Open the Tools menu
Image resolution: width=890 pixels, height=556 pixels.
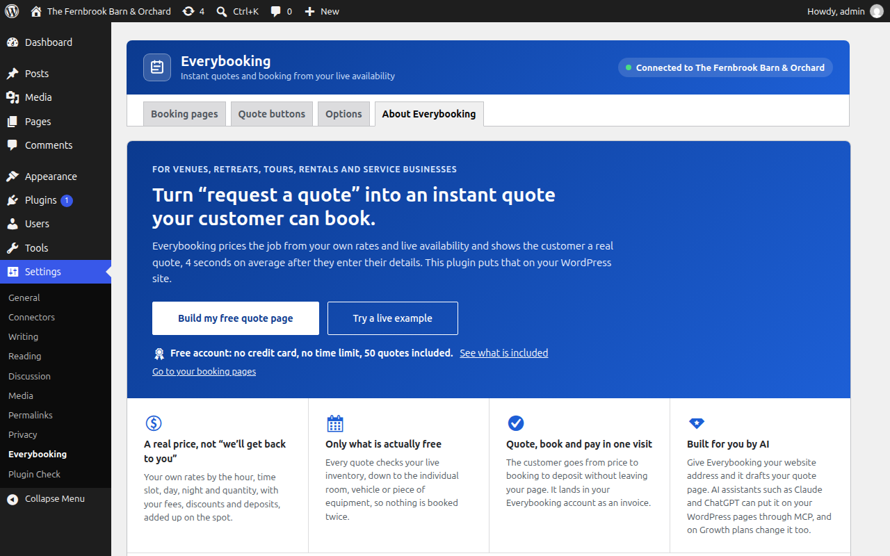tap(56, 248)
